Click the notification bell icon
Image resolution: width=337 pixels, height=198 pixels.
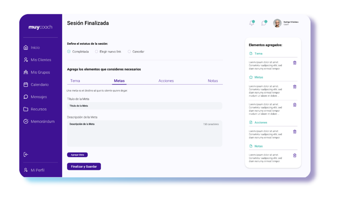click(252, 23)
